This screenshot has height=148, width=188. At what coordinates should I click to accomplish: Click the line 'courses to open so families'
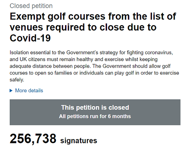(94, 73)
